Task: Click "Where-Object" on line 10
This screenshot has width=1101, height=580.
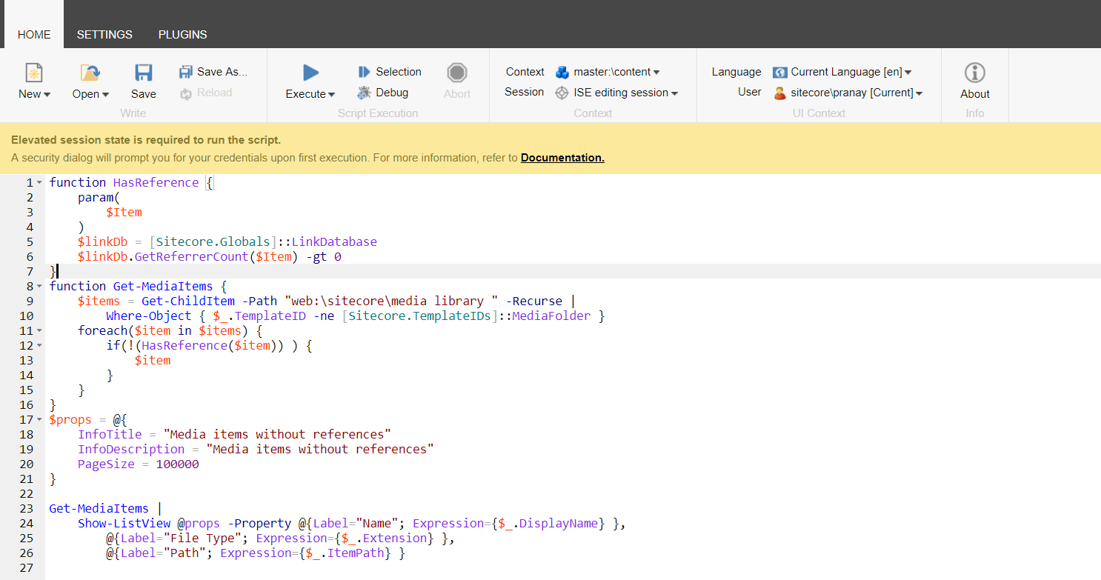Action: (149, 316)
